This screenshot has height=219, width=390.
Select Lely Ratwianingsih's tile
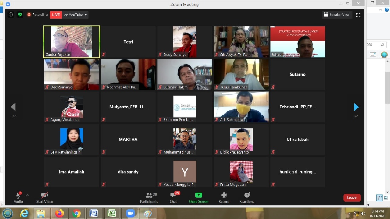[72, 140]
